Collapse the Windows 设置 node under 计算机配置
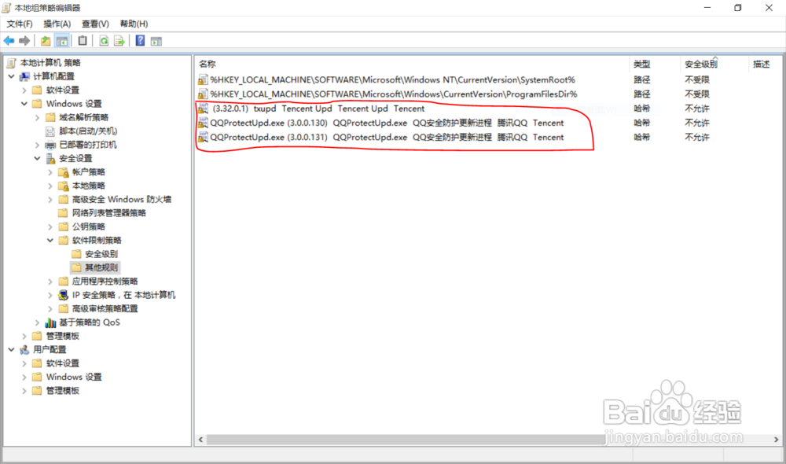The width and height of the screenshot is (786, 464). (x=24, y=104)
